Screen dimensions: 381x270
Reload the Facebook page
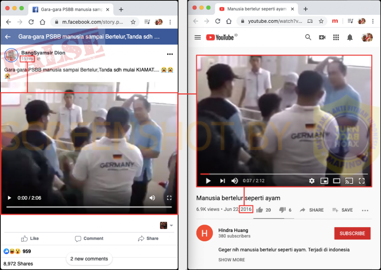[x=31, y=22]
